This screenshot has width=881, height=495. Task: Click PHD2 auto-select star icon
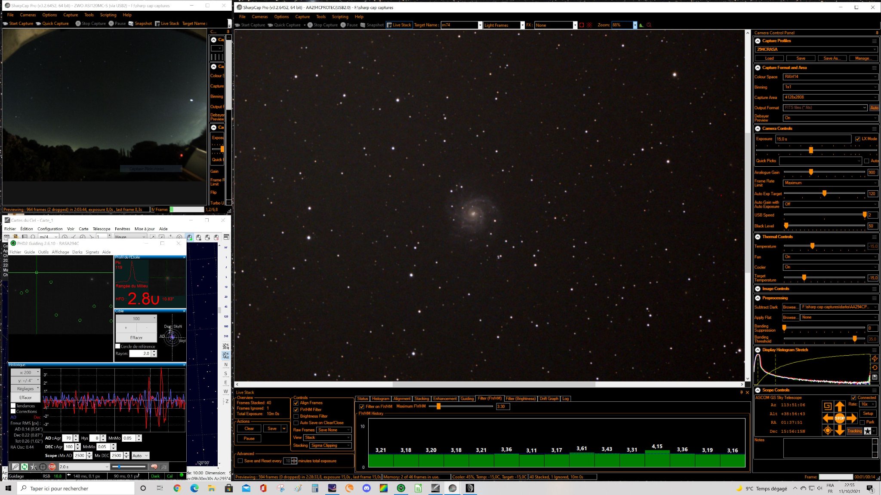(x=34, y=467)
